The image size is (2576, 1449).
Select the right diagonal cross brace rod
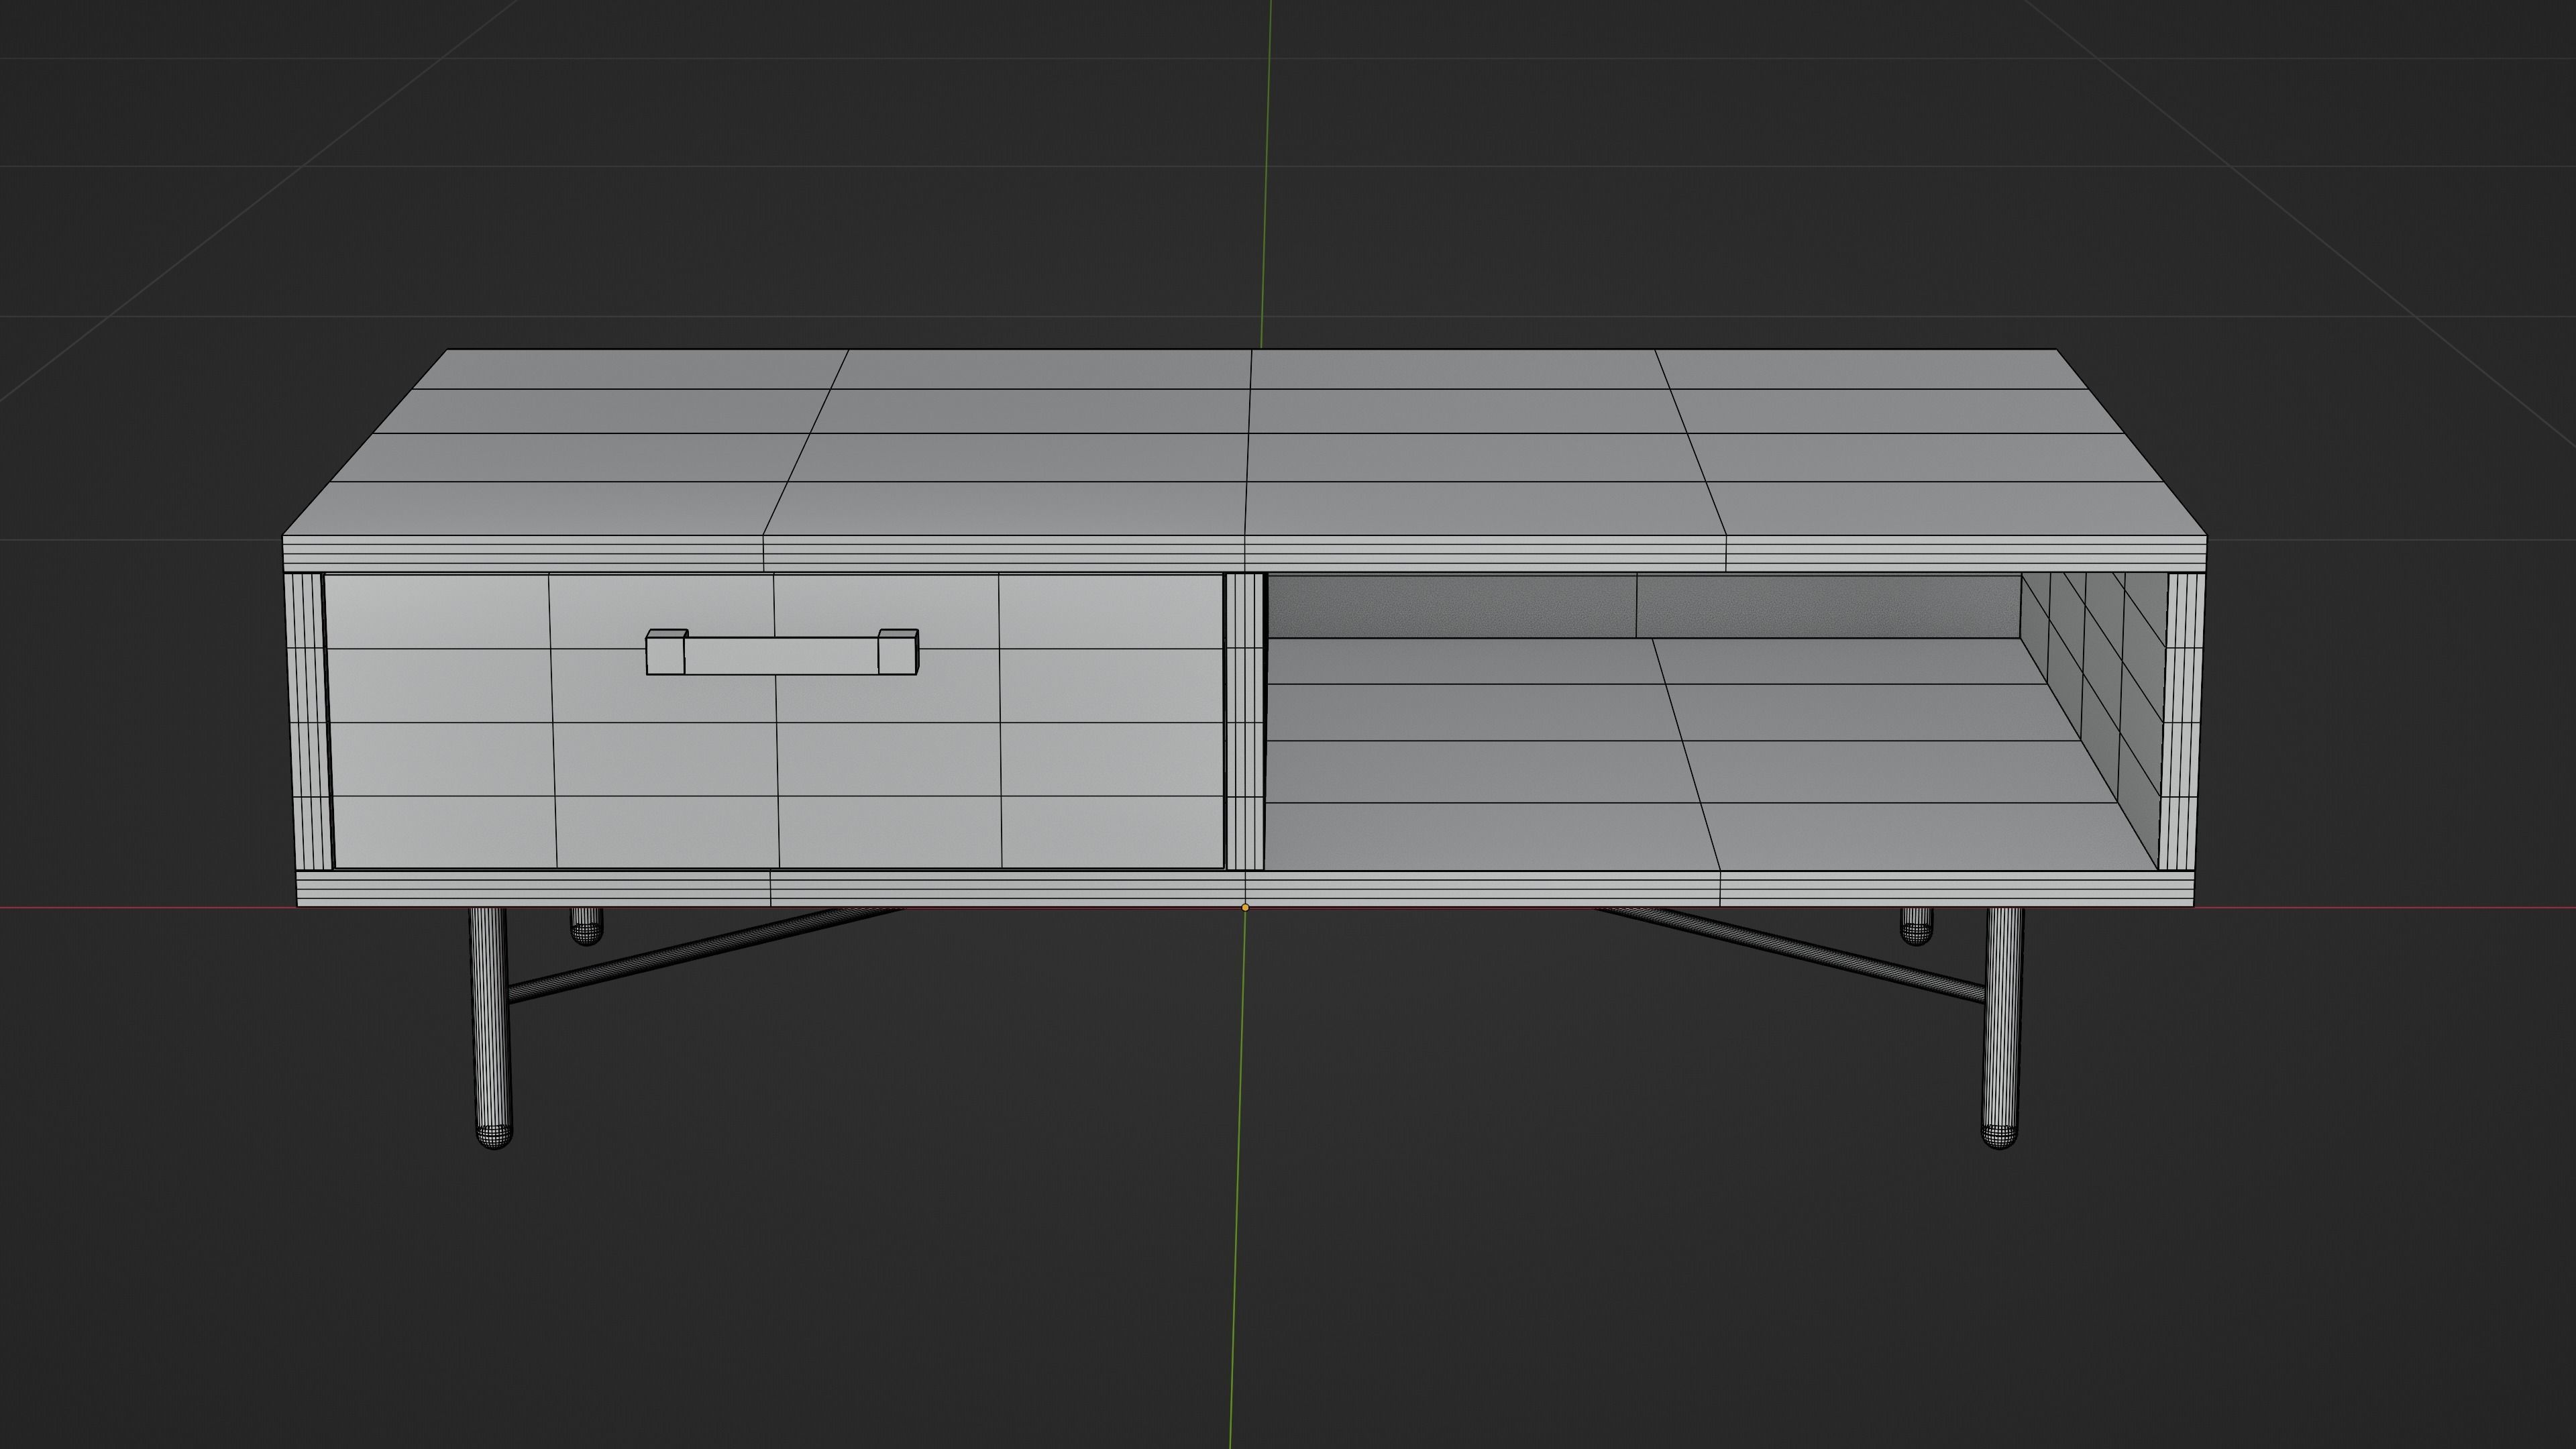coord(1790,955)
